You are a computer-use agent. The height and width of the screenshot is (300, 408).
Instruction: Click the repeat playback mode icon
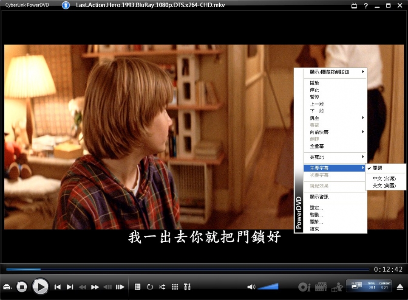click(x=150, y=287)
